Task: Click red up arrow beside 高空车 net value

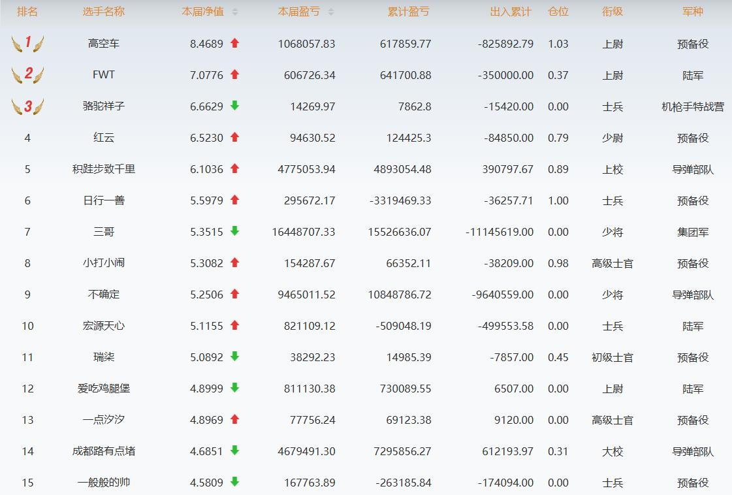Action: tap(235, 44)
